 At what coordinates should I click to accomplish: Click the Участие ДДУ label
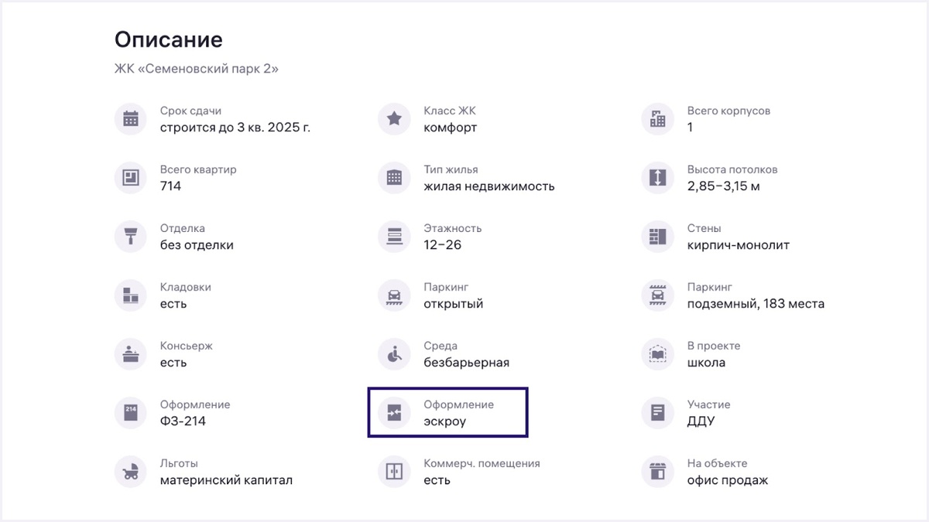coord(708,413)
